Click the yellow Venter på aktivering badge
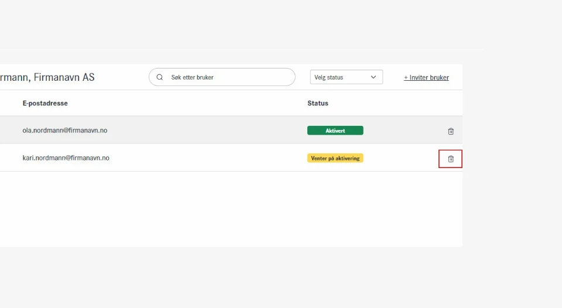Viewport: 562px width, 308px height. coord(335,158)
